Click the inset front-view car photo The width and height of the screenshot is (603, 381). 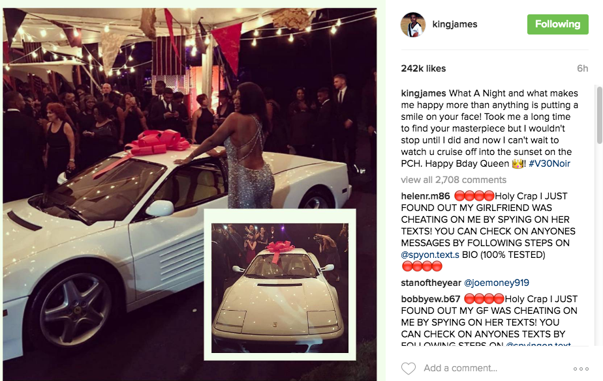point(280,288)
